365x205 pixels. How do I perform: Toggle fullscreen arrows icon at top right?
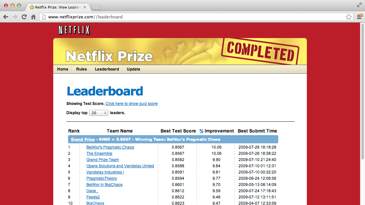point(359,5)
